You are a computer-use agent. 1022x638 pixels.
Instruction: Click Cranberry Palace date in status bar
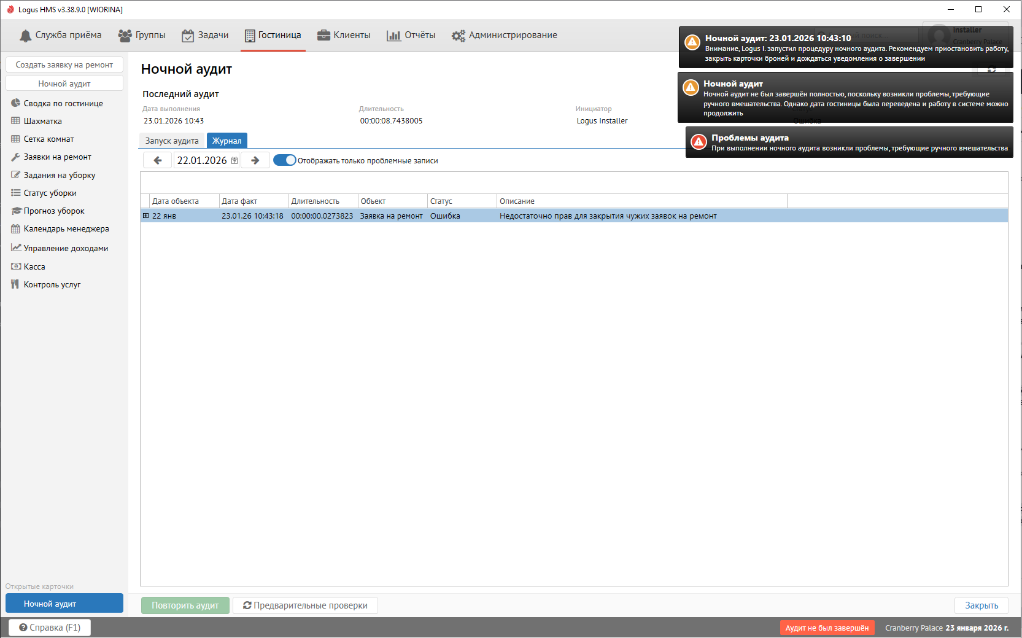coord(947,628)
